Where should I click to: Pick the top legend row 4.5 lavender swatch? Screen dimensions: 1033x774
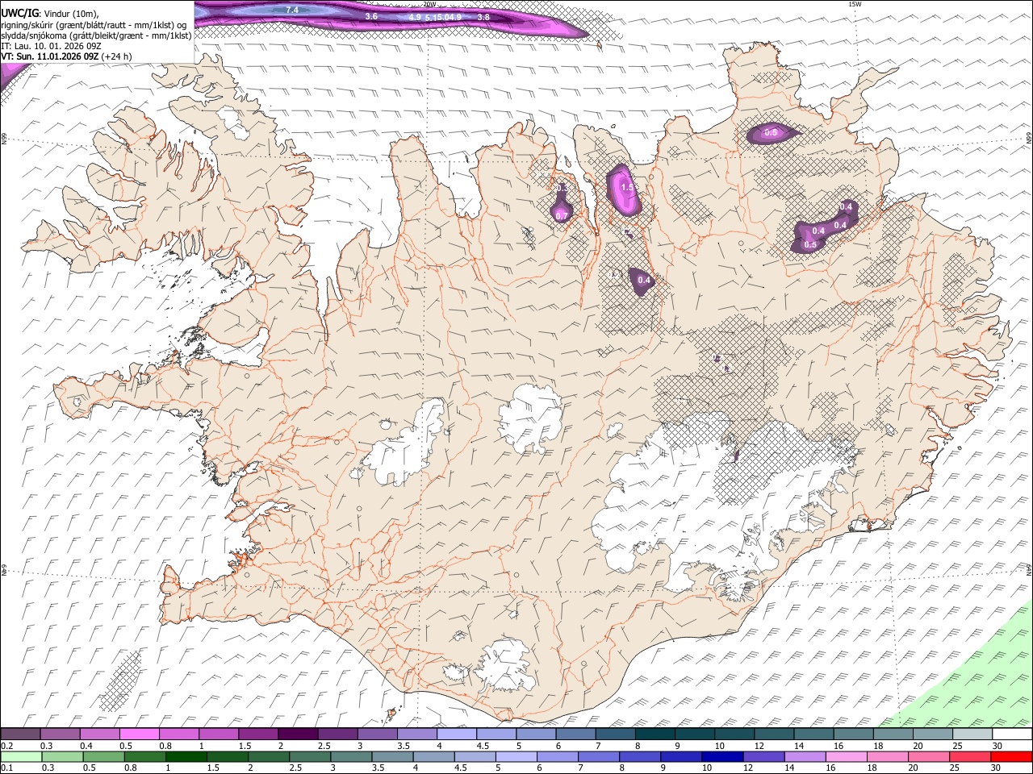pyautogui.click(x=496, y=734)
